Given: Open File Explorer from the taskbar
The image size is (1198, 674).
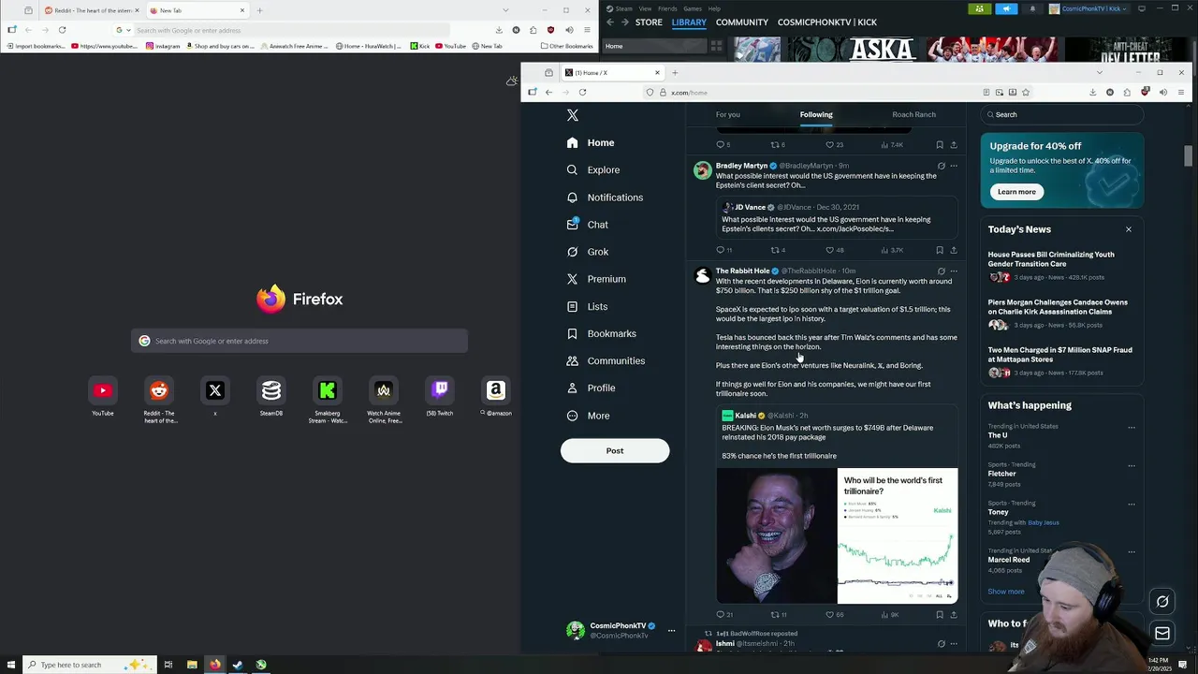Looking at the screenshot, I should [192, 665].
